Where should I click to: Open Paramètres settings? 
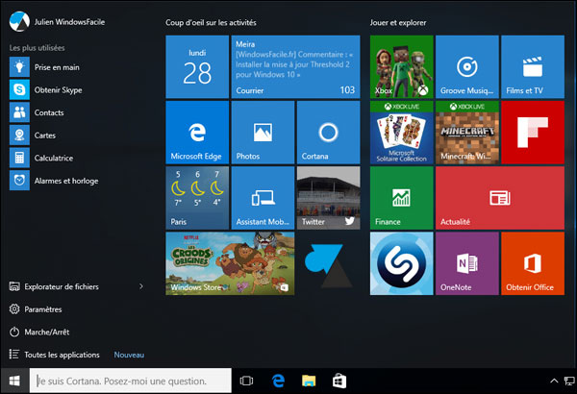point(36,309)
